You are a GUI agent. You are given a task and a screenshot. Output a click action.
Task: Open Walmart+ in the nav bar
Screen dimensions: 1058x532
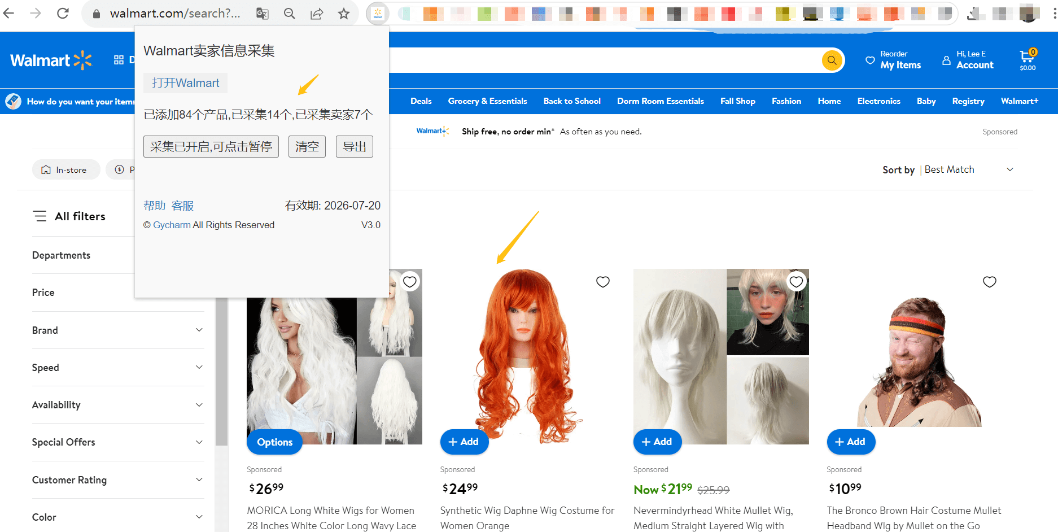pos(1020,101)
